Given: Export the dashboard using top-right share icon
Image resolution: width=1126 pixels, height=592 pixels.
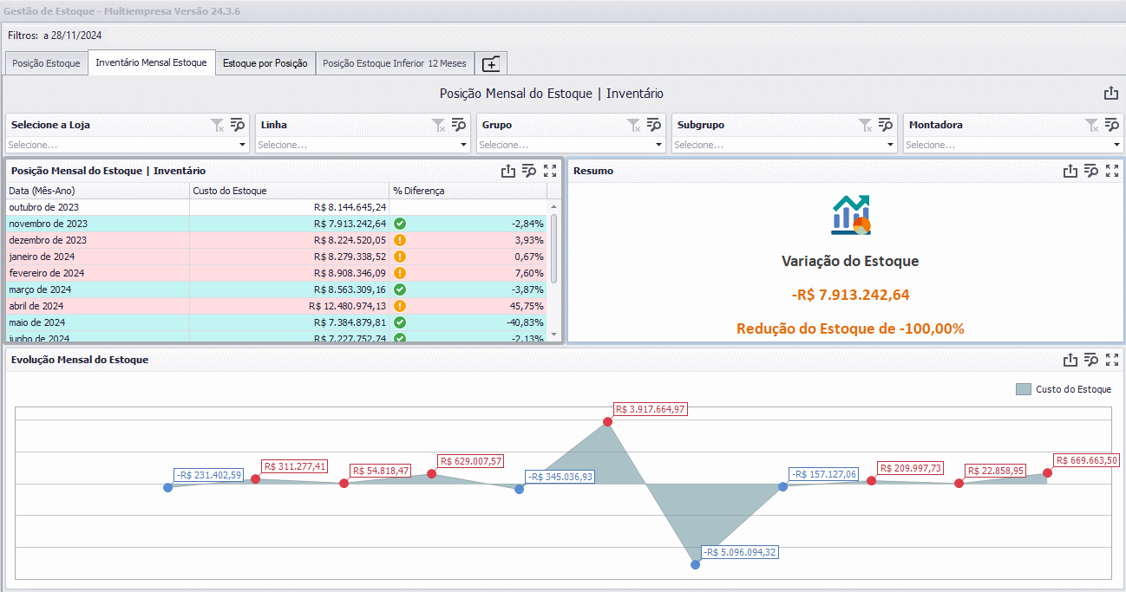Looking at the screenshot, I should 1111,94.
